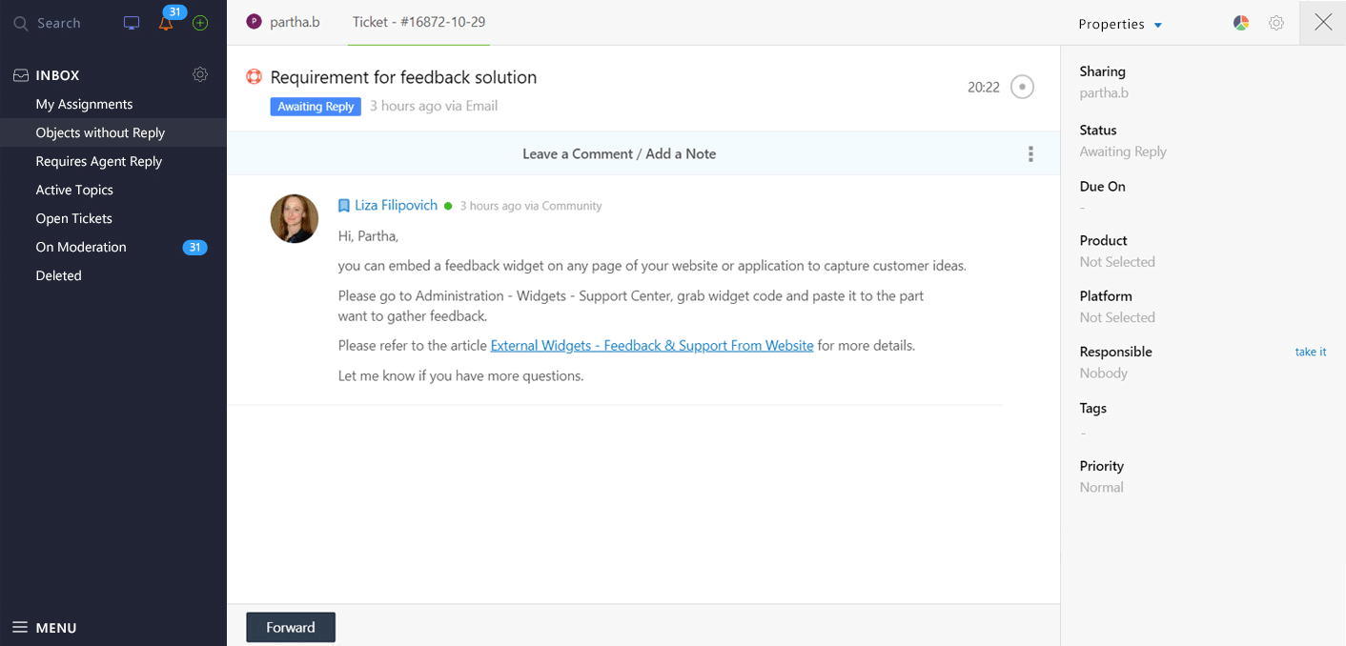Expand the Properties dropdown

tap(1120, 24)
